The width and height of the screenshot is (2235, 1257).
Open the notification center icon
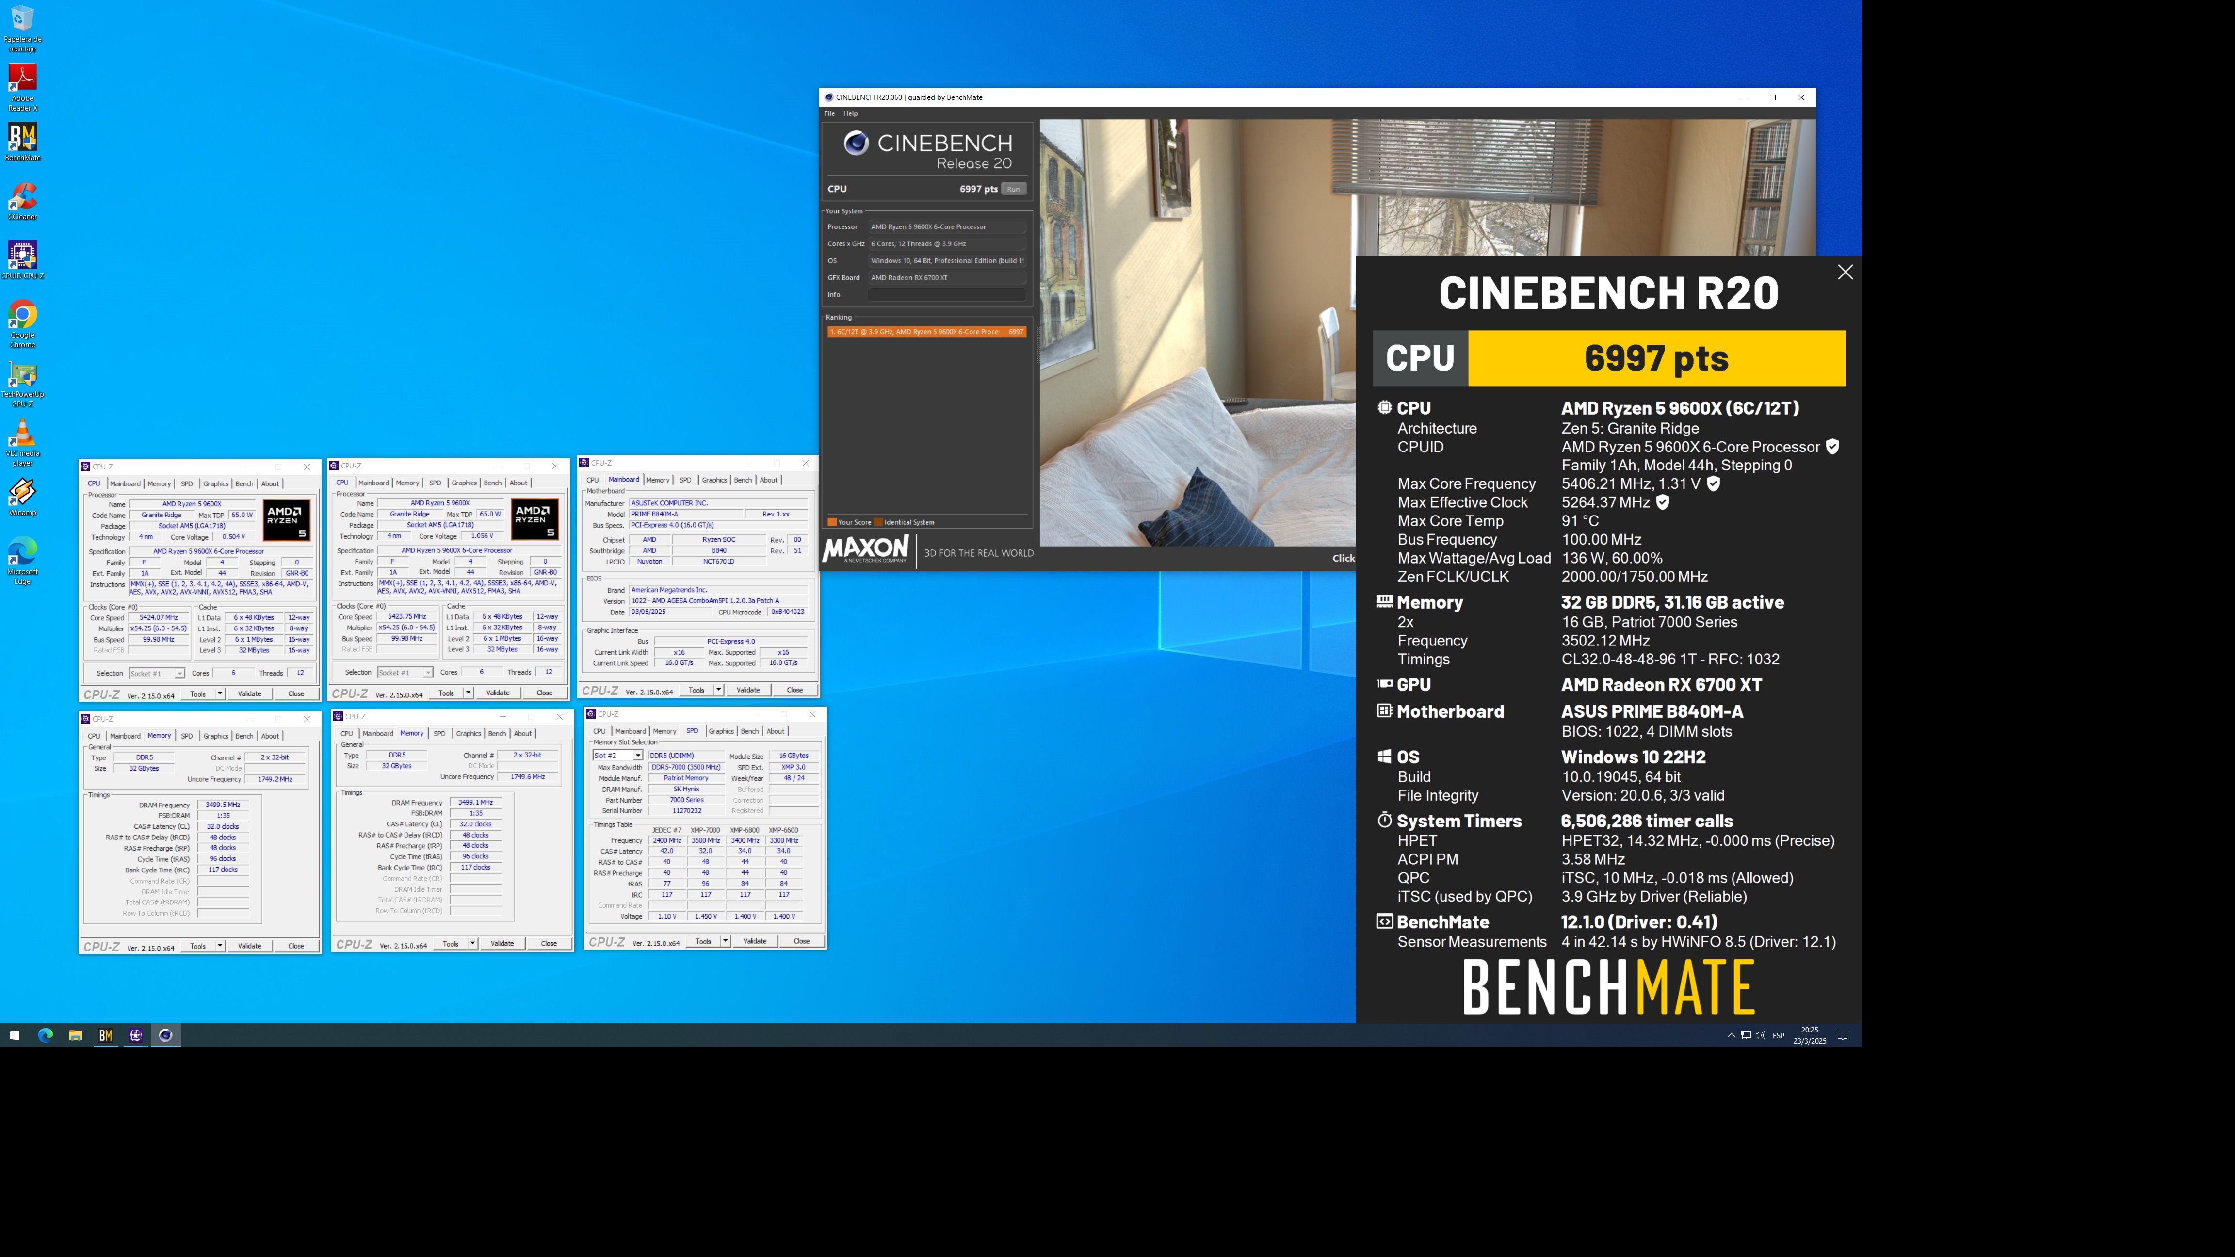click(x=1843, y=1035)
